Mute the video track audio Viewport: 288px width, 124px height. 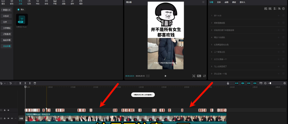(12, 118)
